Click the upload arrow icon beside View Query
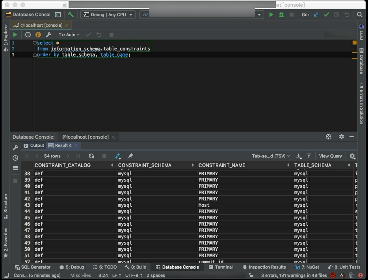Viewport: 368px width, 280px height. point(309,156)
